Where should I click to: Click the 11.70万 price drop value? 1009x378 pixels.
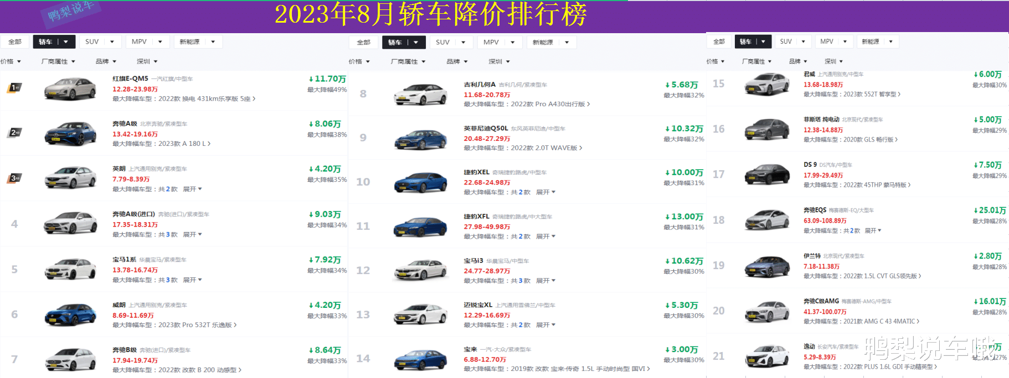[327, 79]
